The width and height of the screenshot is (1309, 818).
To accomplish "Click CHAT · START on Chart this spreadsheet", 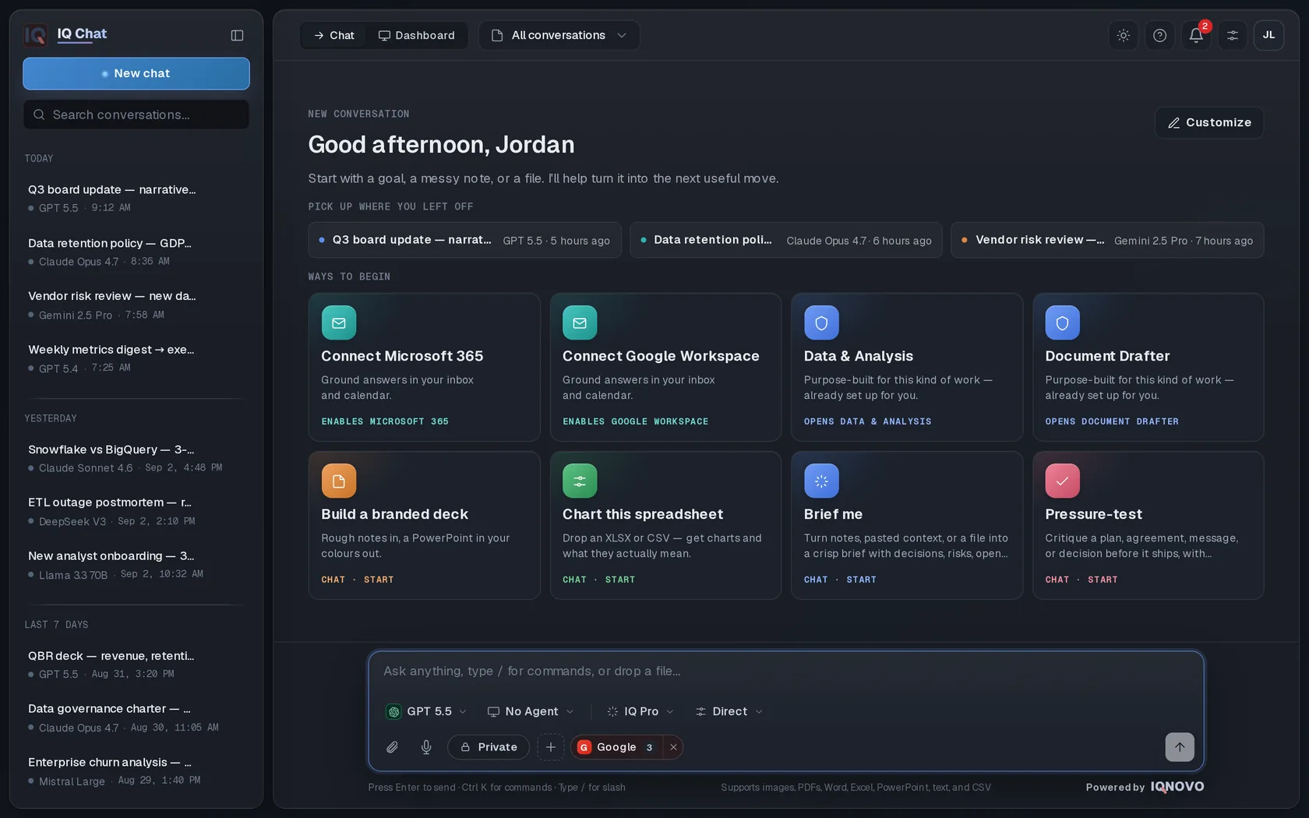I will pyautogui.click(x=599, y=580).
